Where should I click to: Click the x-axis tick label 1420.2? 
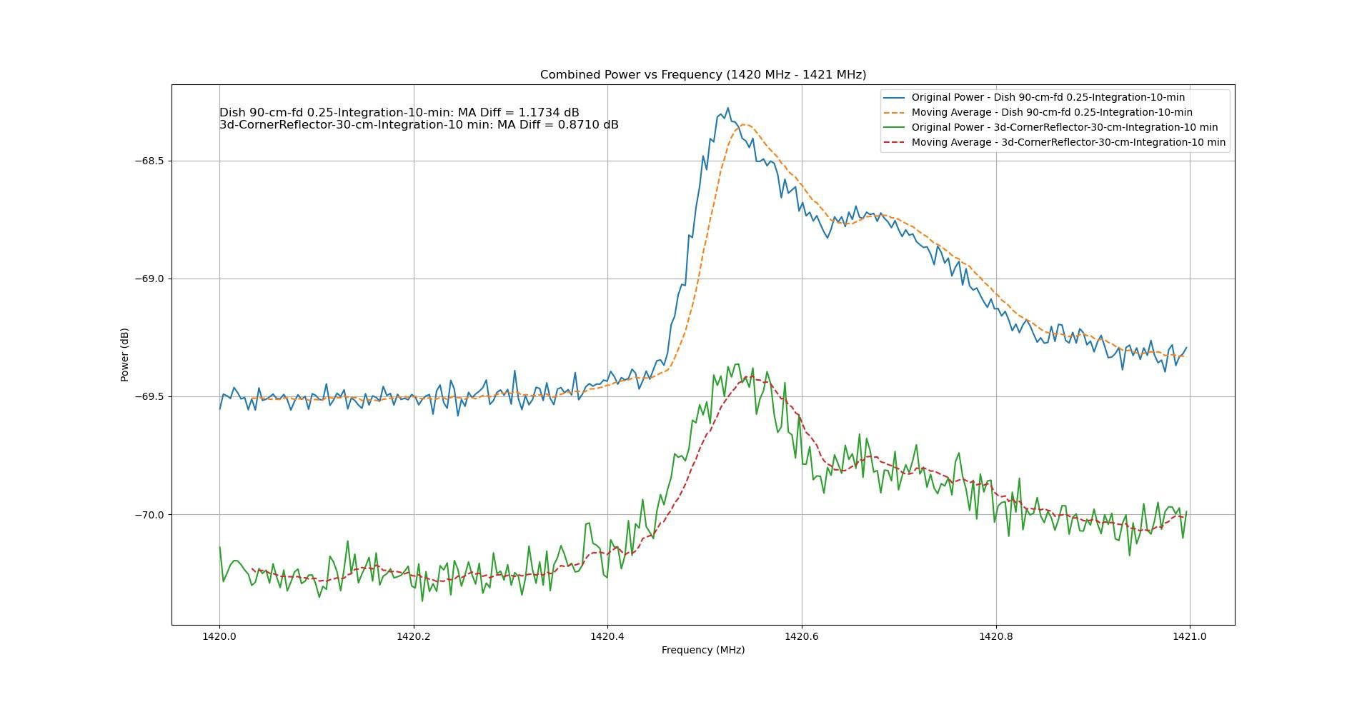(414, 636)
